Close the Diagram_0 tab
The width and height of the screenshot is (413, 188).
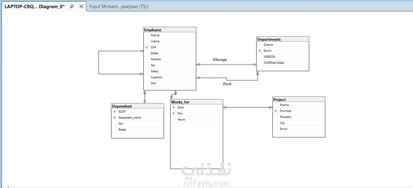tap(81, 6)
